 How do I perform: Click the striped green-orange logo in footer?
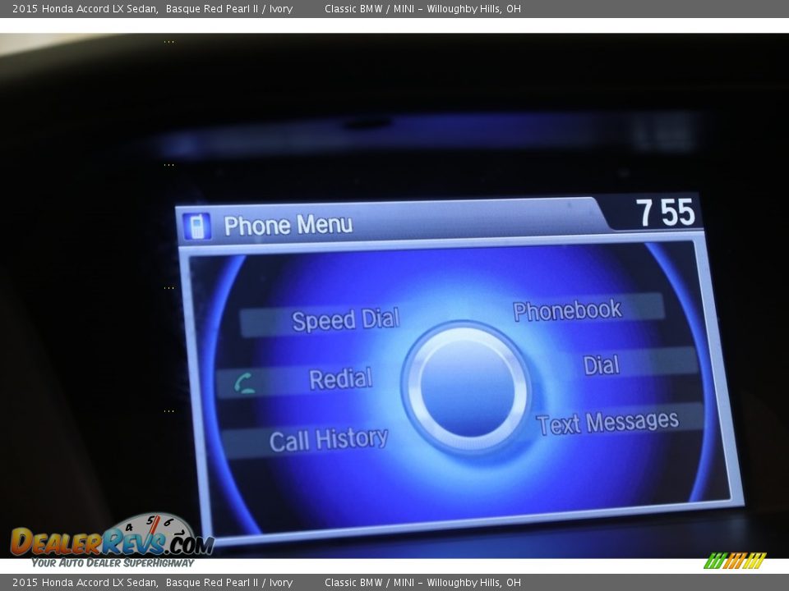tap(735, 561)
